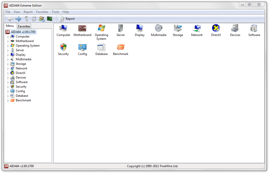
Task: Switch to the Menu tab
Action: point(10,26)
